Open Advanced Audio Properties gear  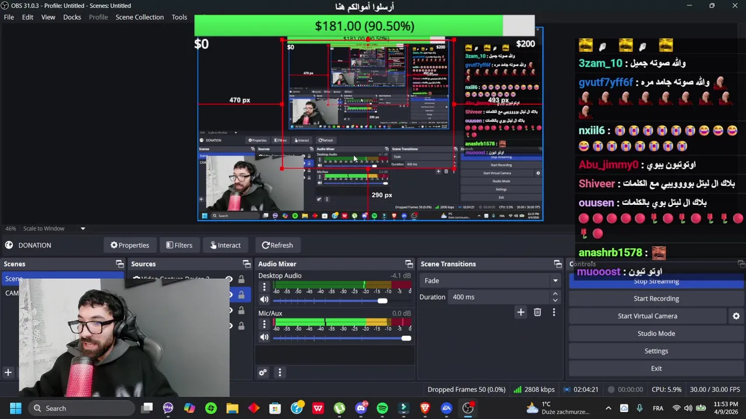[x=263, y=372]
